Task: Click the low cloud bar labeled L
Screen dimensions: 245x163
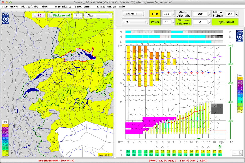Action: click(174, 42)
